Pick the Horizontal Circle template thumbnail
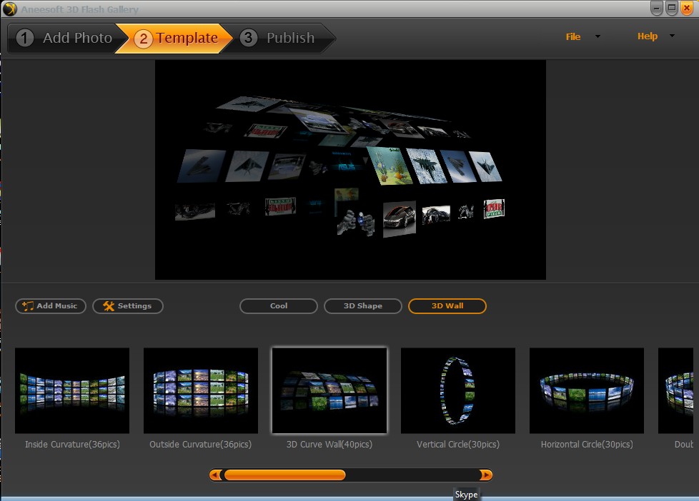This screenshot has height=501, width=699. (x=587, y=390)
